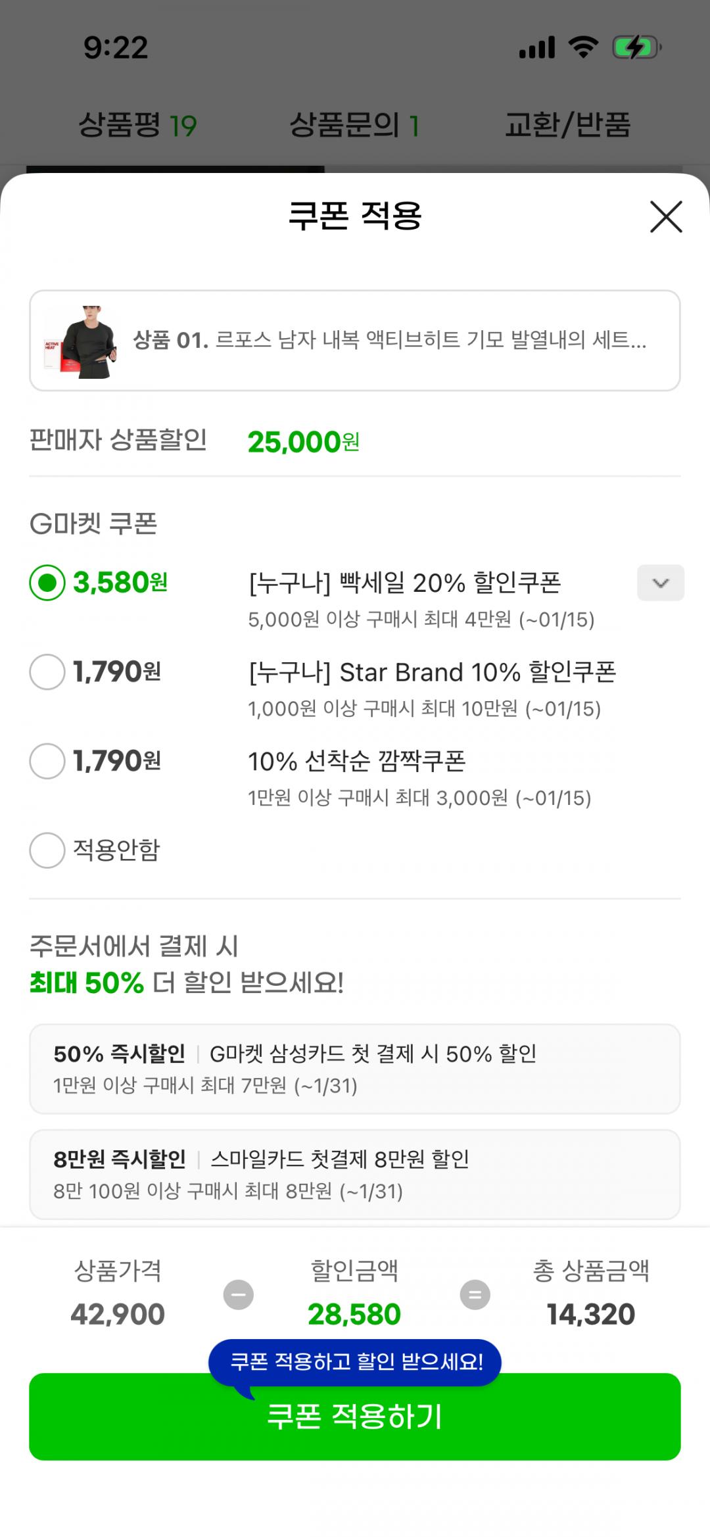Tap the equals circle icon before 총 상품금액
This screenshot has width=710, height=1537.
(475, 1294)
